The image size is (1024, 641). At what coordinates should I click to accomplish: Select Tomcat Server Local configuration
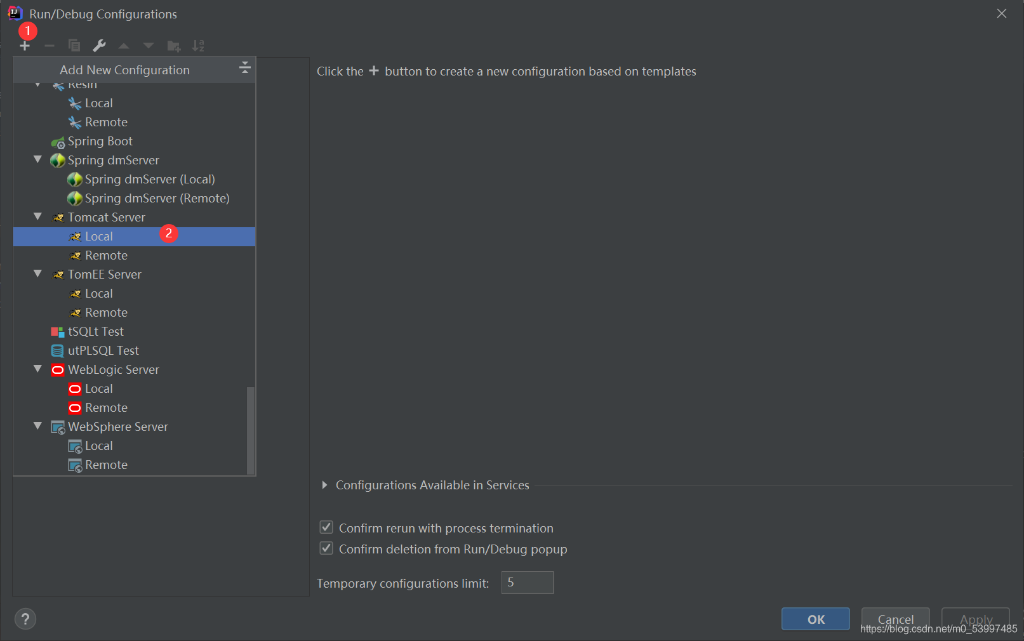tap(135, 237)
